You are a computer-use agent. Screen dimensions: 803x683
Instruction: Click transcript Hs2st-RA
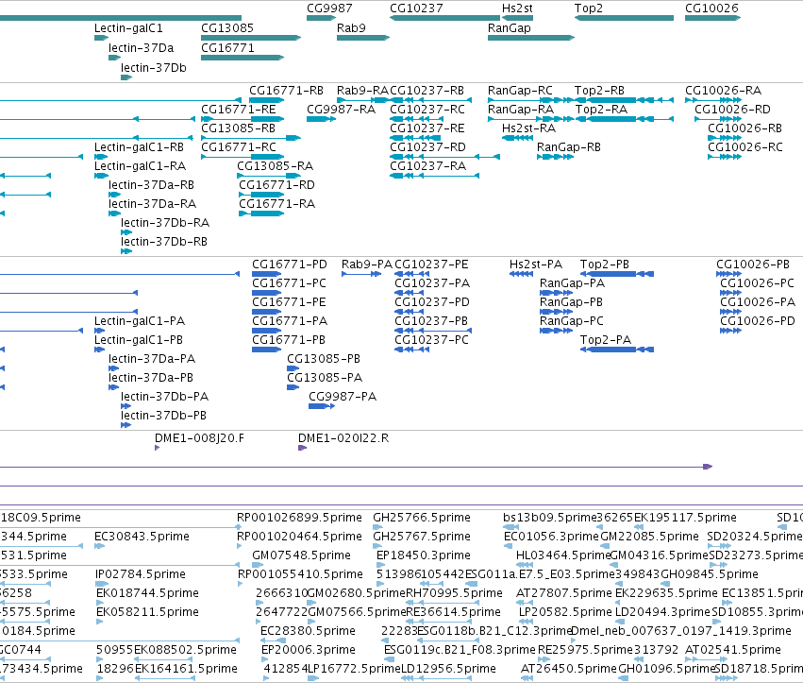coord(528,128)
